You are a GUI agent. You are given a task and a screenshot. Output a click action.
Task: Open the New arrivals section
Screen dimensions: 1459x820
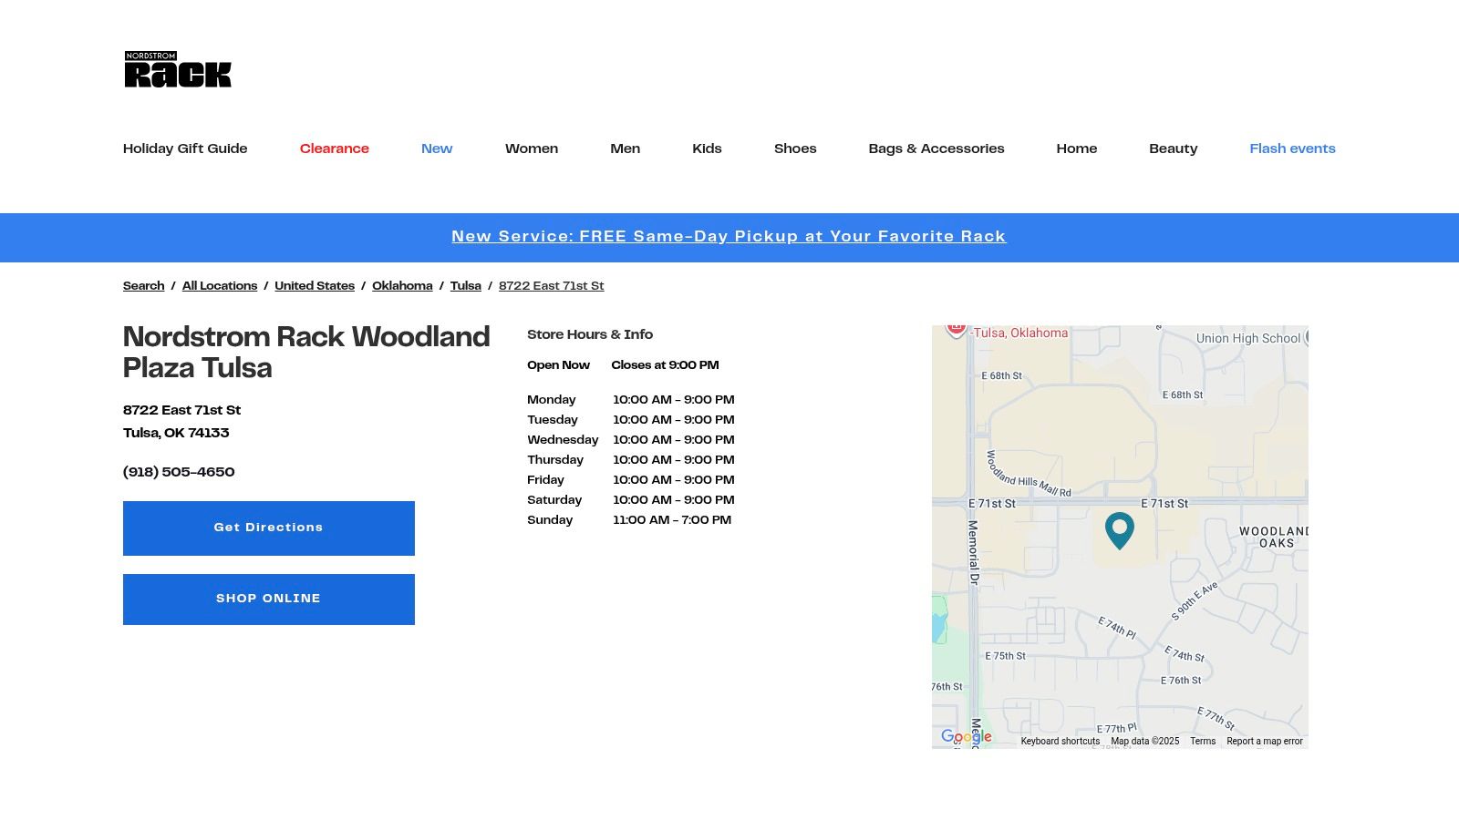tap(437, 149)
